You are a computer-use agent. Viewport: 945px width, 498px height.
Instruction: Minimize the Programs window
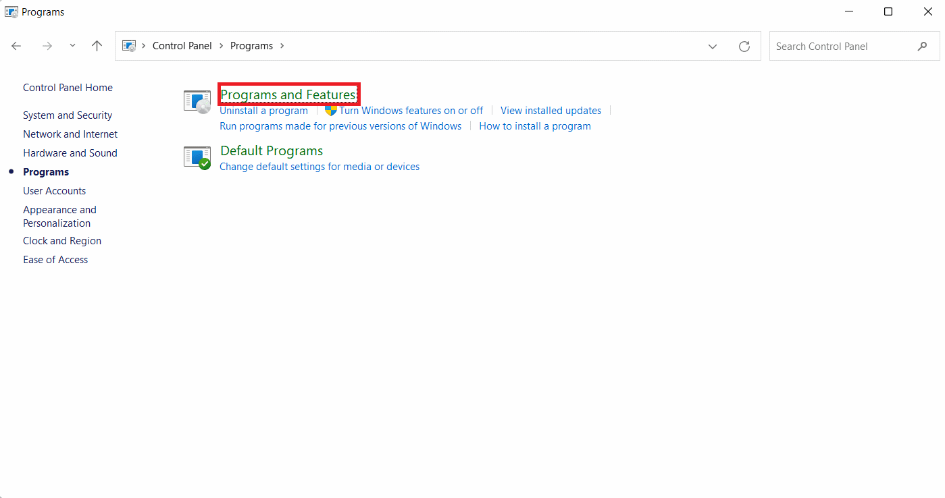pyautogui.click(x=849, y=11)
